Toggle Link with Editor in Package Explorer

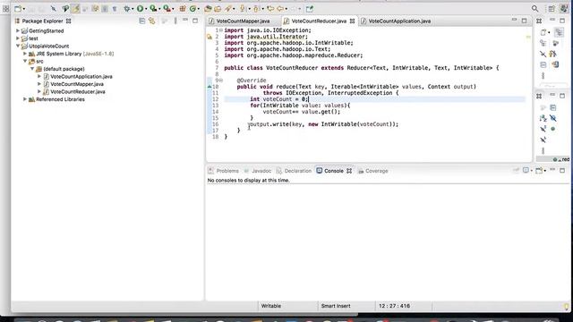pos(152,21)
